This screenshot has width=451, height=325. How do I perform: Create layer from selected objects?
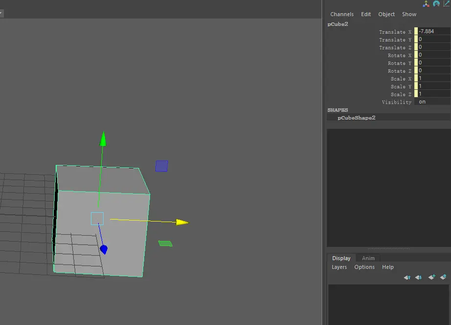click(x=443, y=277)
